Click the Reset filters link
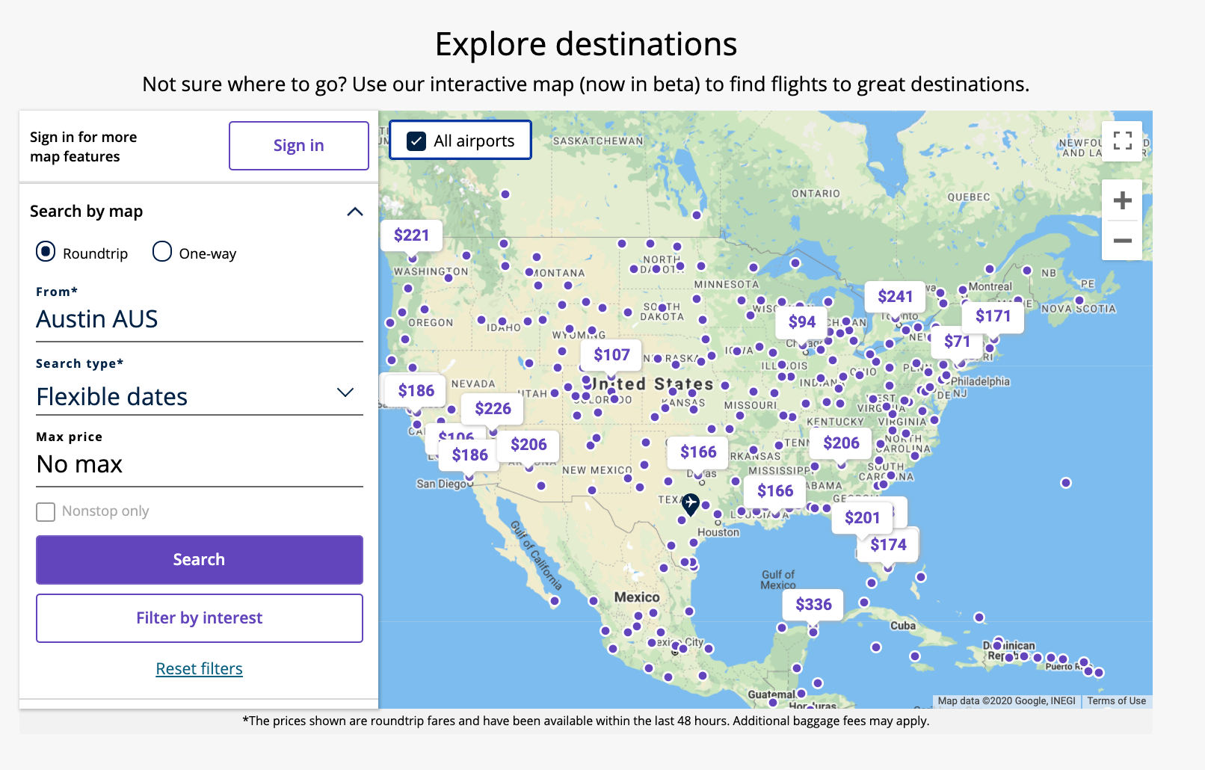The width and height of the screenshot is (1205, 770). 199,668
